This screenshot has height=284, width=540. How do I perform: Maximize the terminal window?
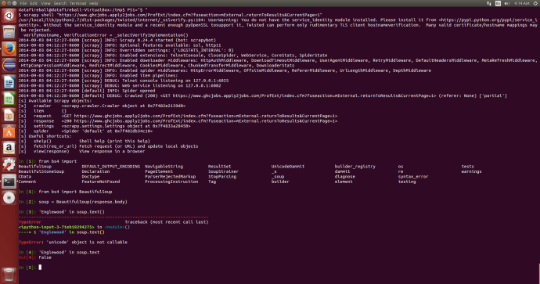point(14,3)
